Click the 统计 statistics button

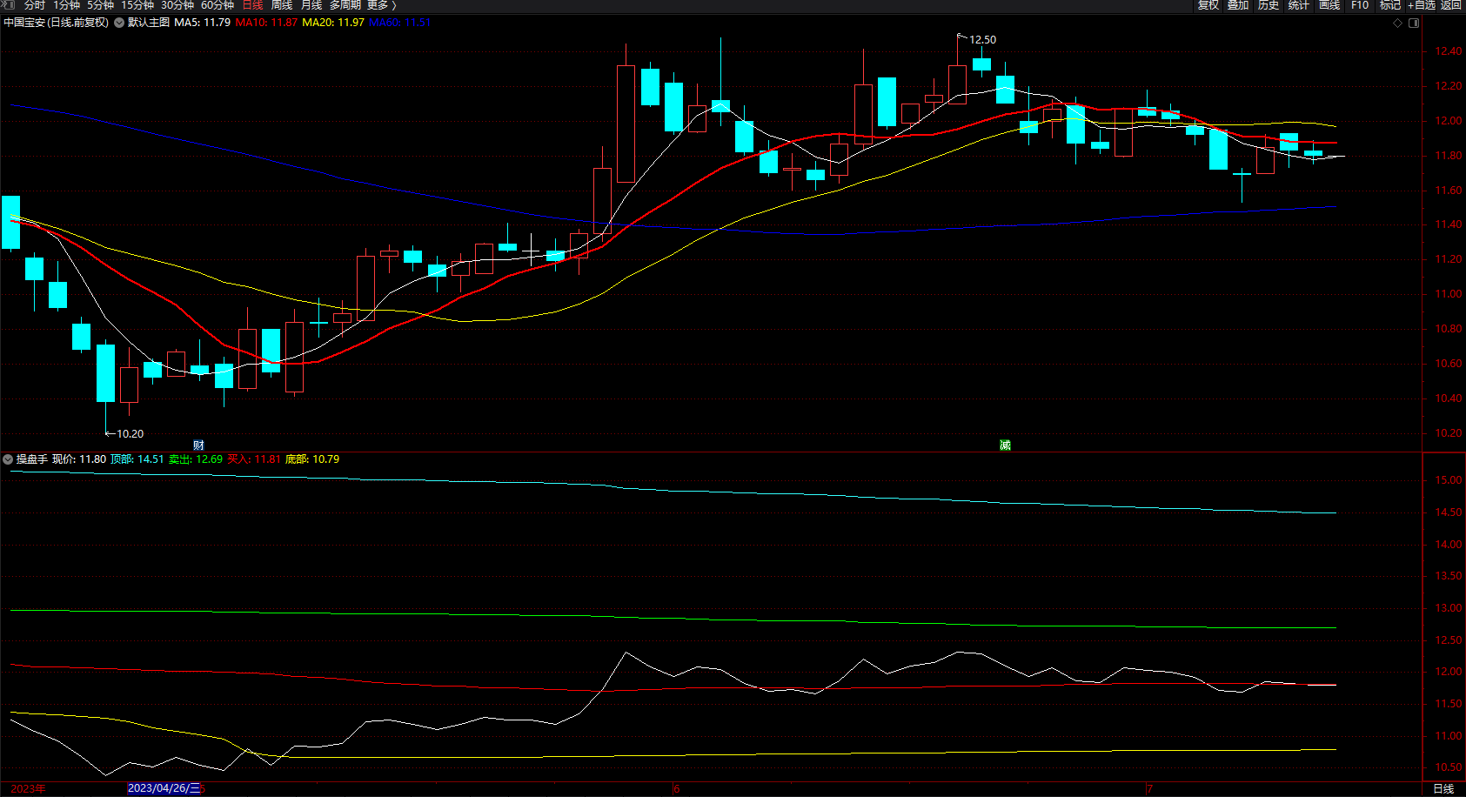pos(1298,5)
